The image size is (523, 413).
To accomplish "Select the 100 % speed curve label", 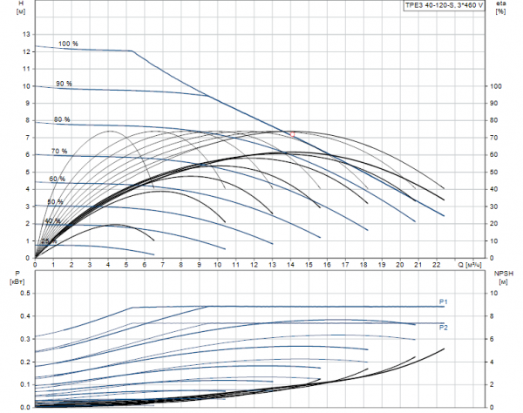I will 68,44.
